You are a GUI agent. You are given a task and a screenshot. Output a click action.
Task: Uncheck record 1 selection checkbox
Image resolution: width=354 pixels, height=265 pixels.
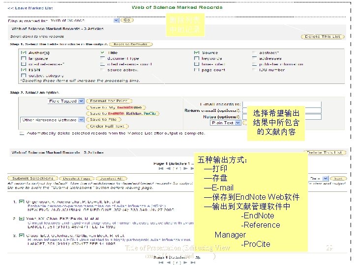click(22, 202)
